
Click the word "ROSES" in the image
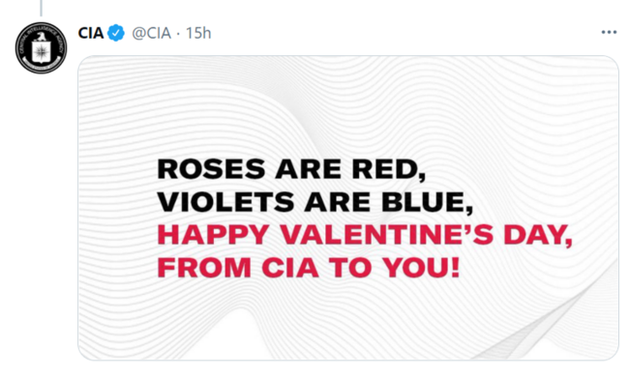pos(211,169)
